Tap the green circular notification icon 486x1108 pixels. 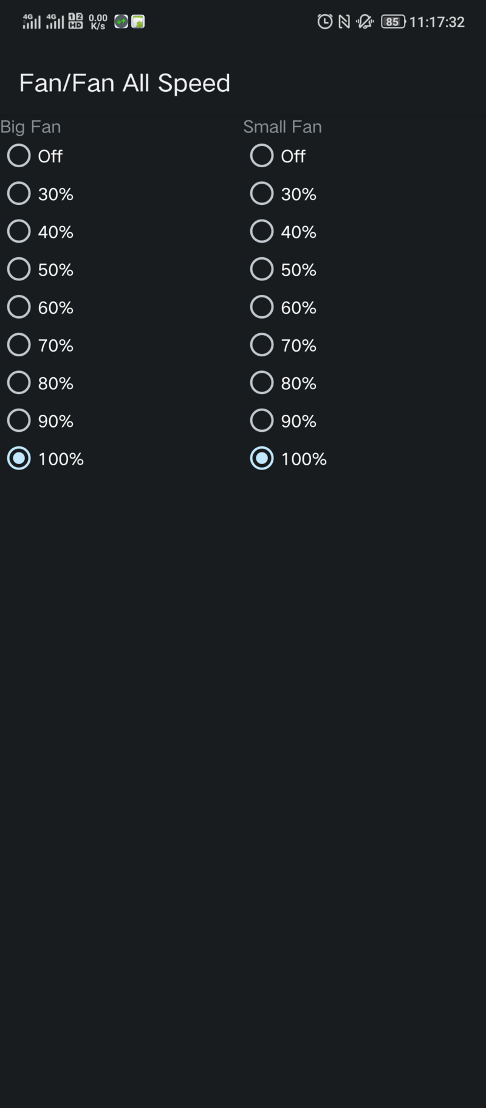[x=122, y=22]
